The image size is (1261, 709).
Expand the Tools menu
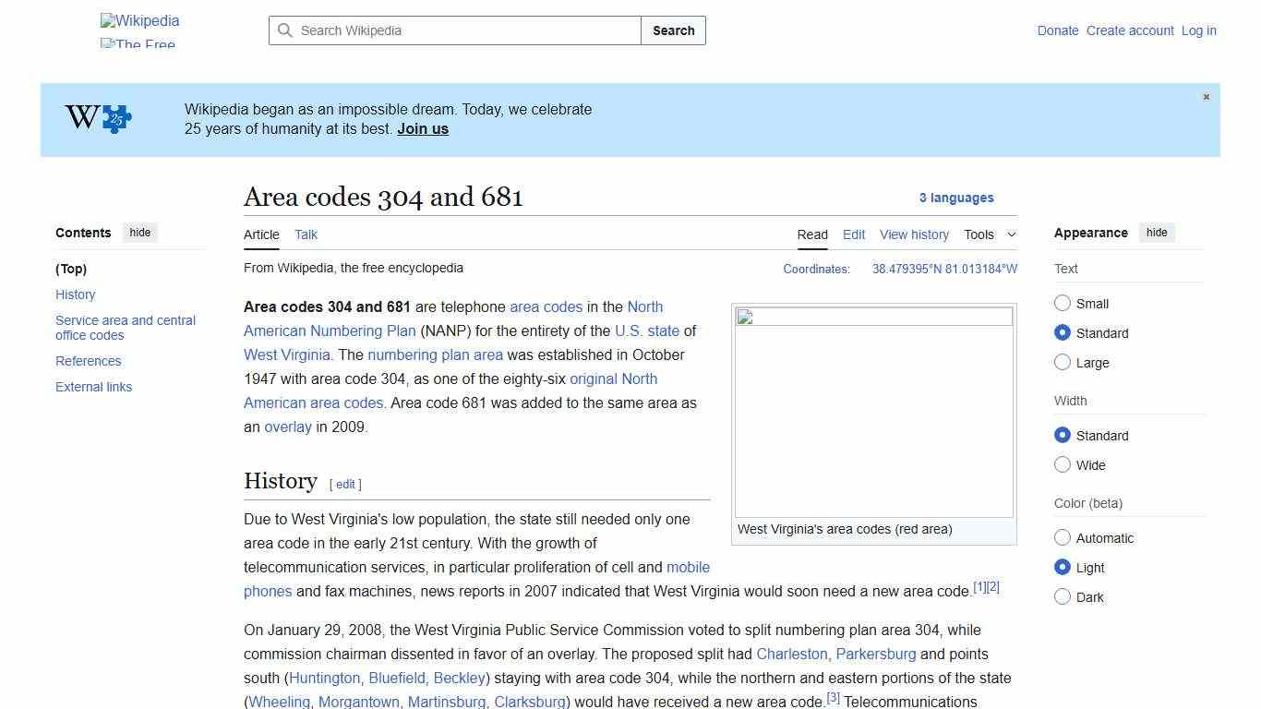pos(990,234)
